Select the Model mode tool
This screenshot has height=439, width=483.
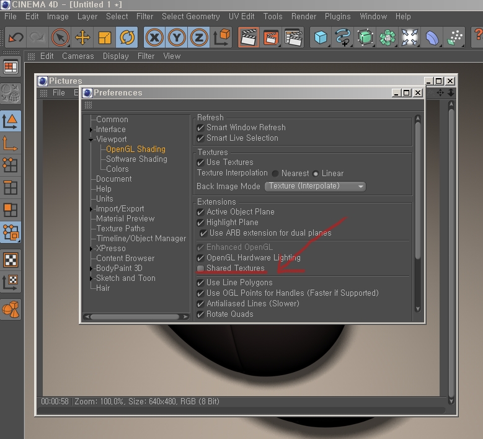[11, 121]
